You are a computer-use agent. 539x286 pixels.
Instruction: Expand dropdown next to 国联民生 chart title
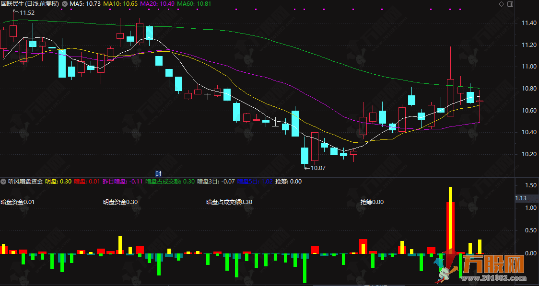tap(65, 4)
